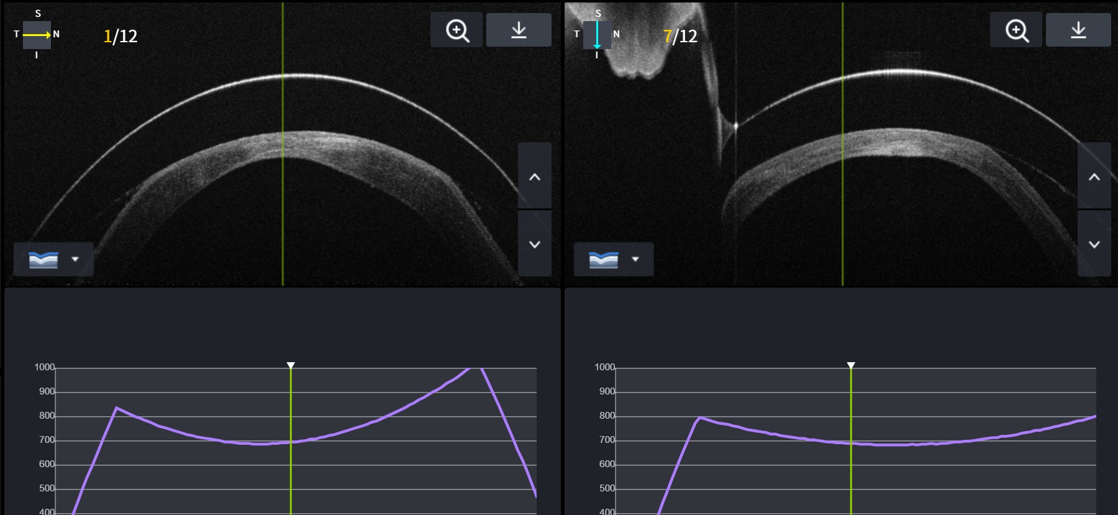
Task: Step down a frame in right scan
Action: [x=1094, y=244]
